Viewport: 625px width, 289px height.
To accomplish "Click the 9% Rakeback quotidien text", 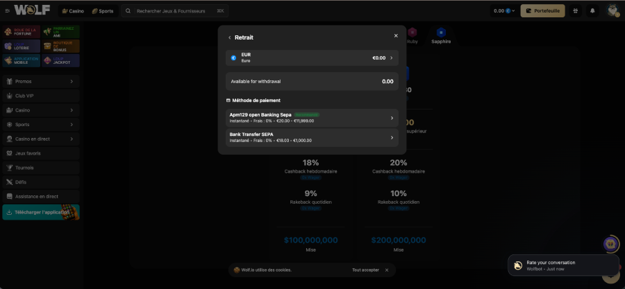I will [311, 198].
